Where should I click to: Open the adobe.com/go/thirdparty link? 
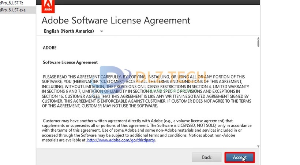[x=121, y=140]
